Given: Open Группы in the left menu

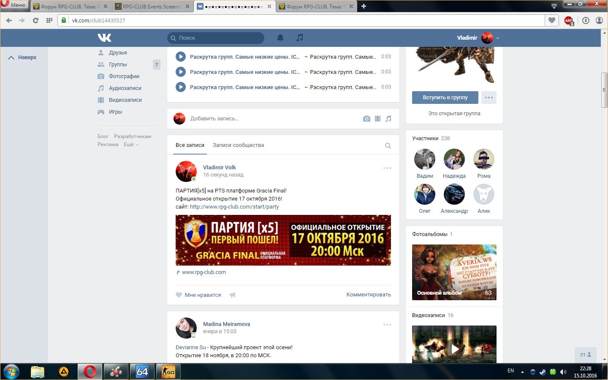Looking at the screenshot, I should click(118, 65).
